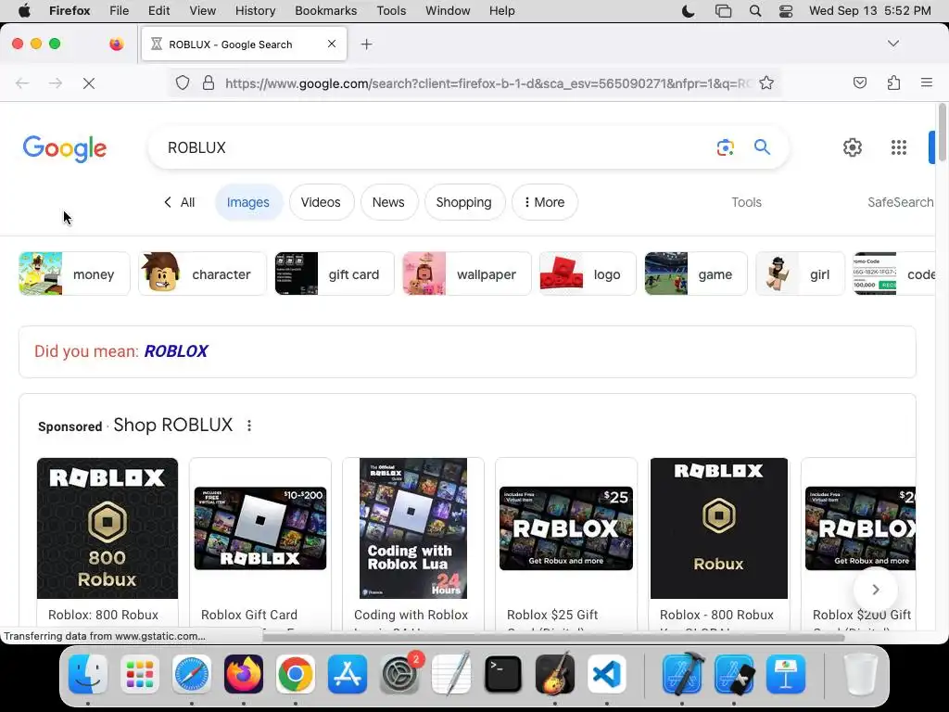Viewport: 949px width, 712px height.
Task: Click the Google Lens search-by-image icon
Action: [x=725, y=147]
